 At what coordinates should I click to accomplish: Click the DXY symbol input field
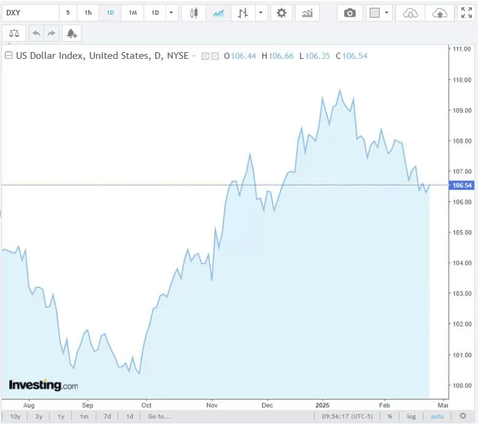[29, 13]
